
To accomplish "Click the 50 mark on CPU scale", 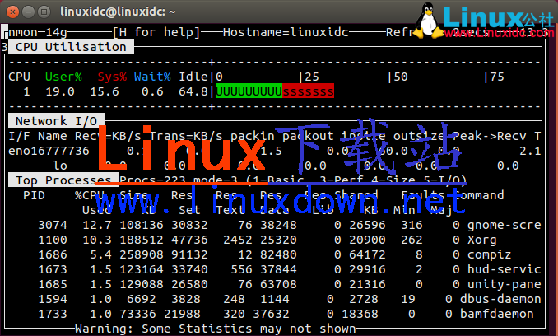I will click(401, 77).
